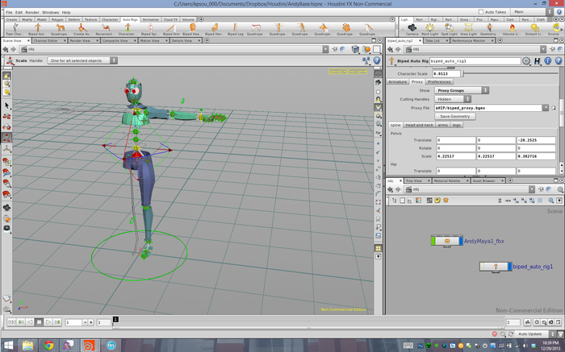565x352 pixels.
Task: Open the handle alignment dropdown 'One for all selected objects'
Action: click(82, 60)
